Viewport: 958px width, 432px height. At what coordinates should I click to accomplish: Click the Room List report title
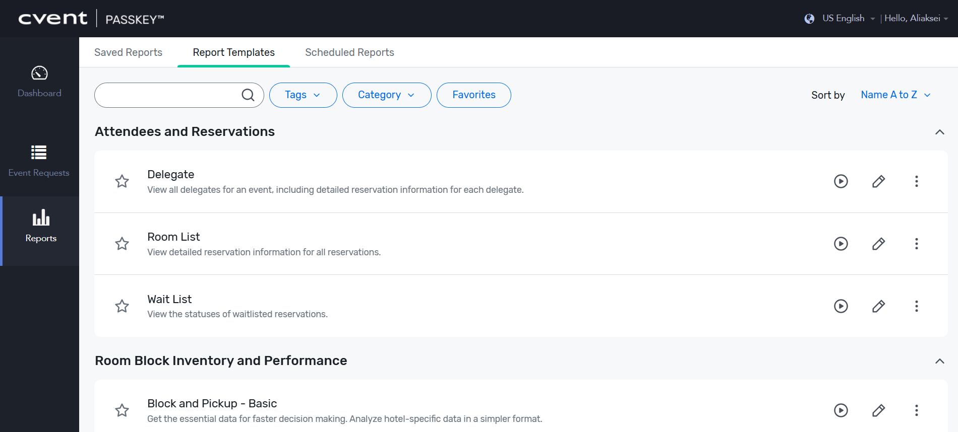[x=173, y=237]
